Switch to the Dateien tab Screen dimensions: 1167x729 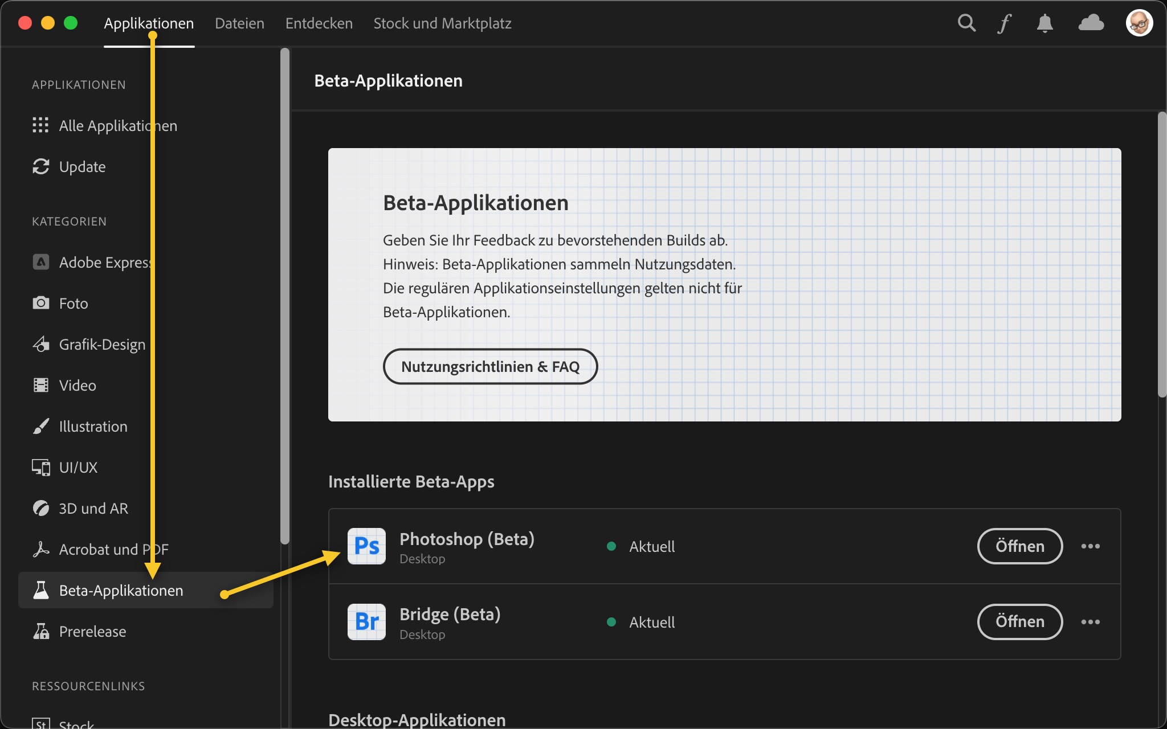click(x=239, y=23)
